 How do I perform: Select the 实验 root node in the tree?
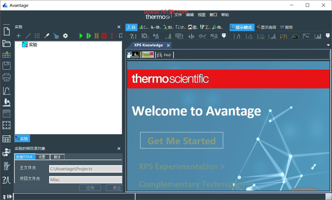(x=33, y=44)
